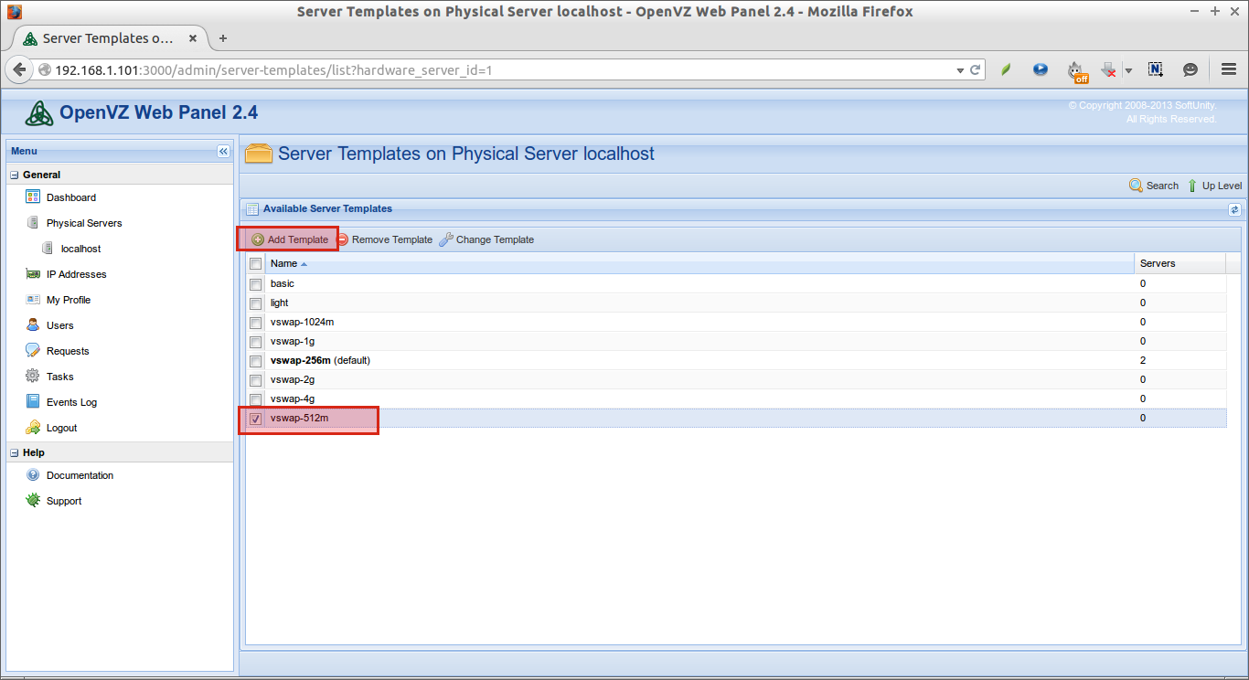Click the Documentation question icon
The width and height of the screenshot is (1249, 680).
point(33,474)
